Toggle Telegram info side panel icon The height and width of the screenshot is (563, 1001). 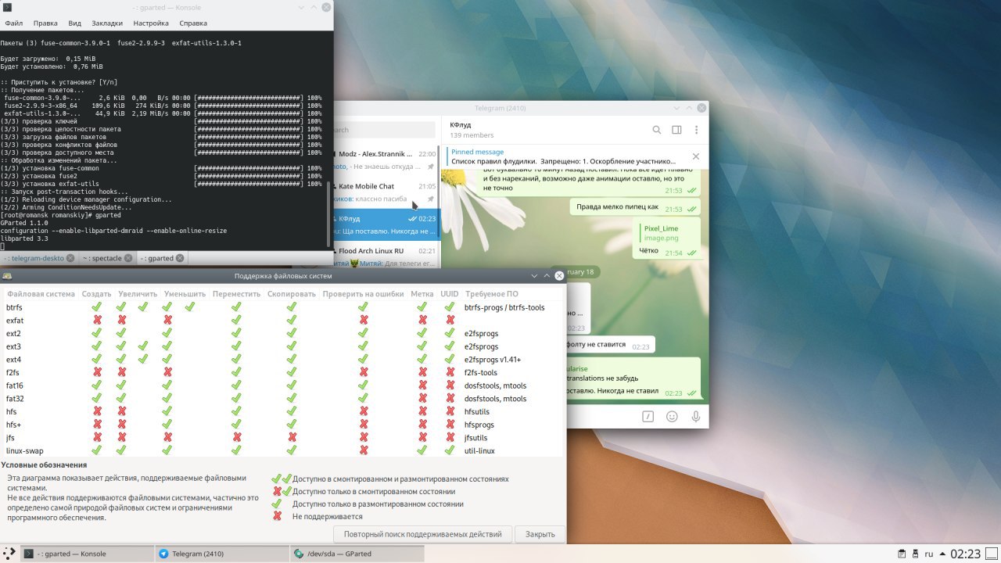coord(676,130)
